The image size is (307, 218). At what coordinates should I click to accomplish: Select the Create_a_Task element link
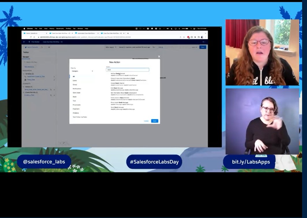click(29, 95)
